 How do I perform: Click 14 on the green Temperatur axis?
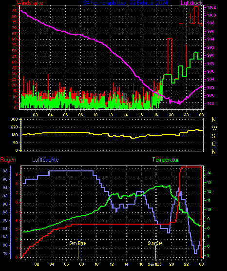209,173
